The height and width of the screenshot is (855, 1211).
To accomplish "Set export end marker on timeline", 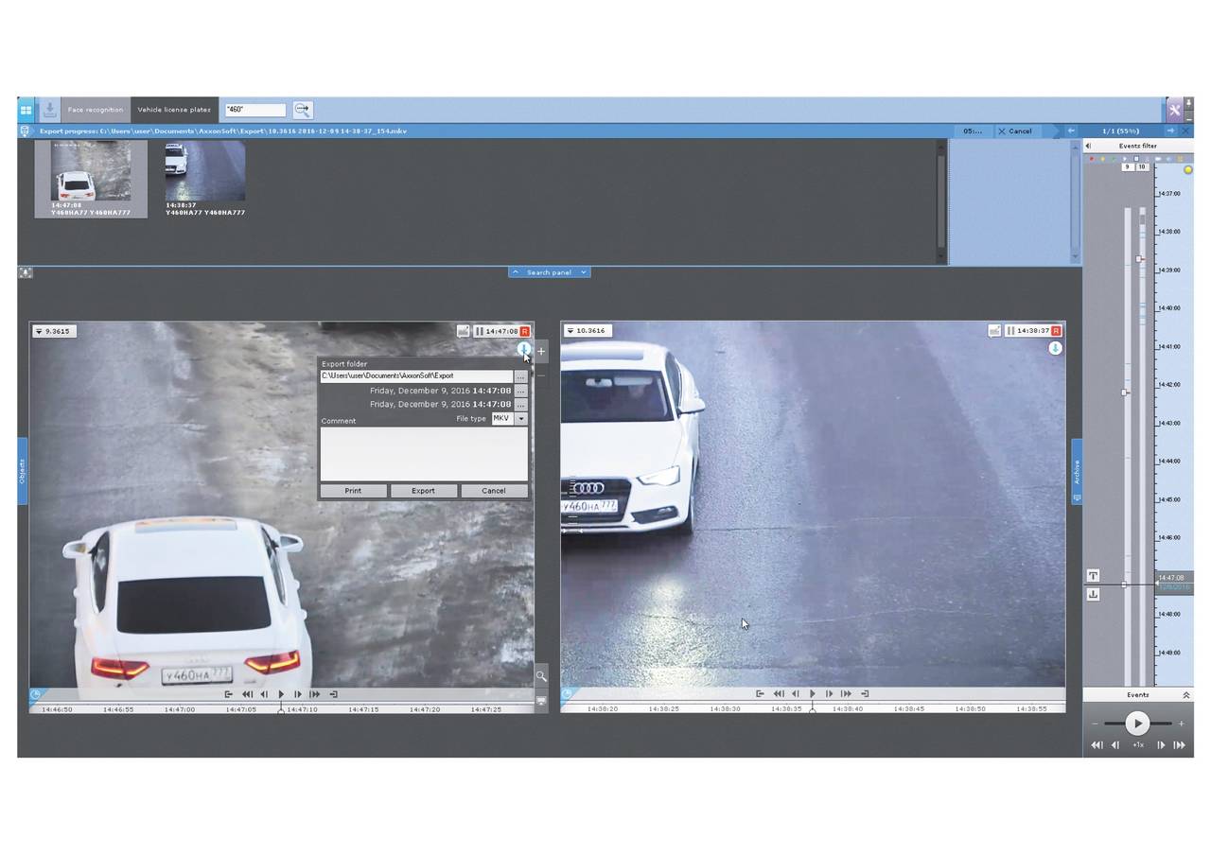I will 1093,595.
